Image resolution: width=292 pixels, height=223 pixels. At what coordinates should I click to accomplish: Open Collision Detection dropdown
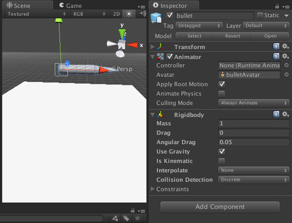coord(253,180)
